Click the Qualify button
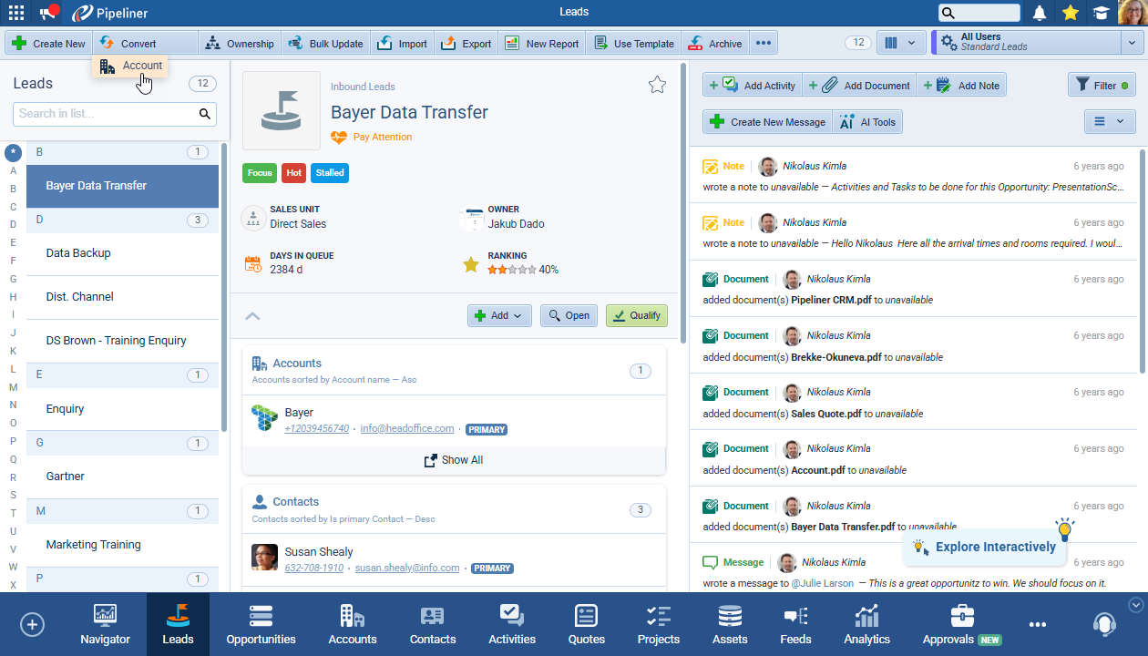This screenshot has height=656, width=1148. (x=636, y=315)
